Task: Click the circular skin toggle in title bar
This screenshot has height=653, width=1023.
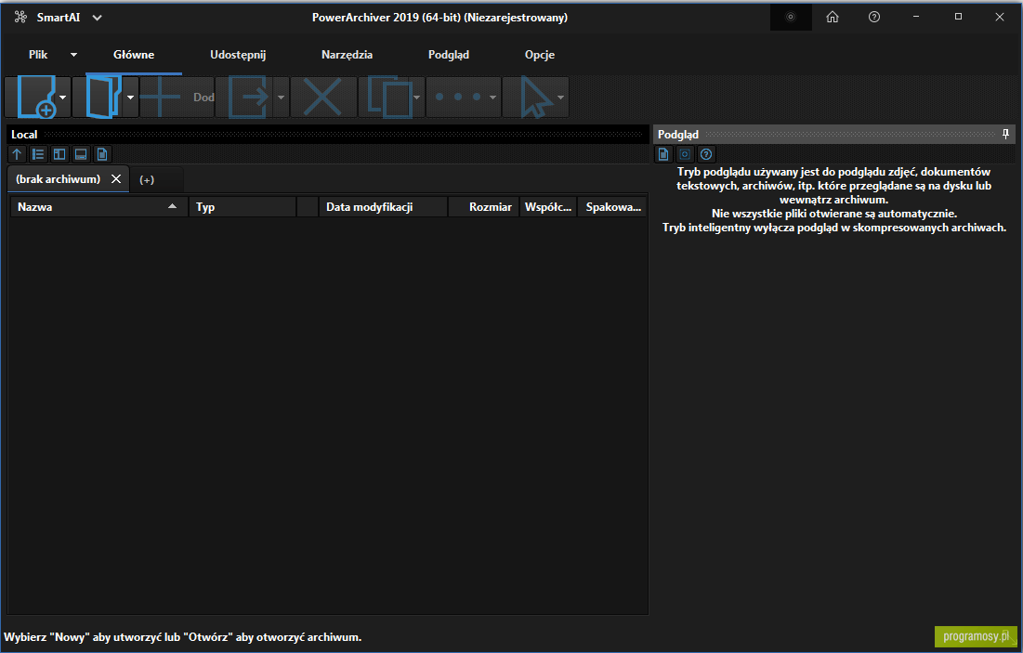Action: (791, 17)
